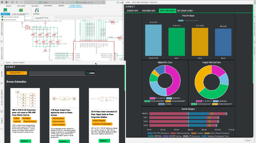Viewport: 256px width, 143px height.
Task: Expand the Errors side panel arrows
Action: pyautogui.click(x=2, y=66)
